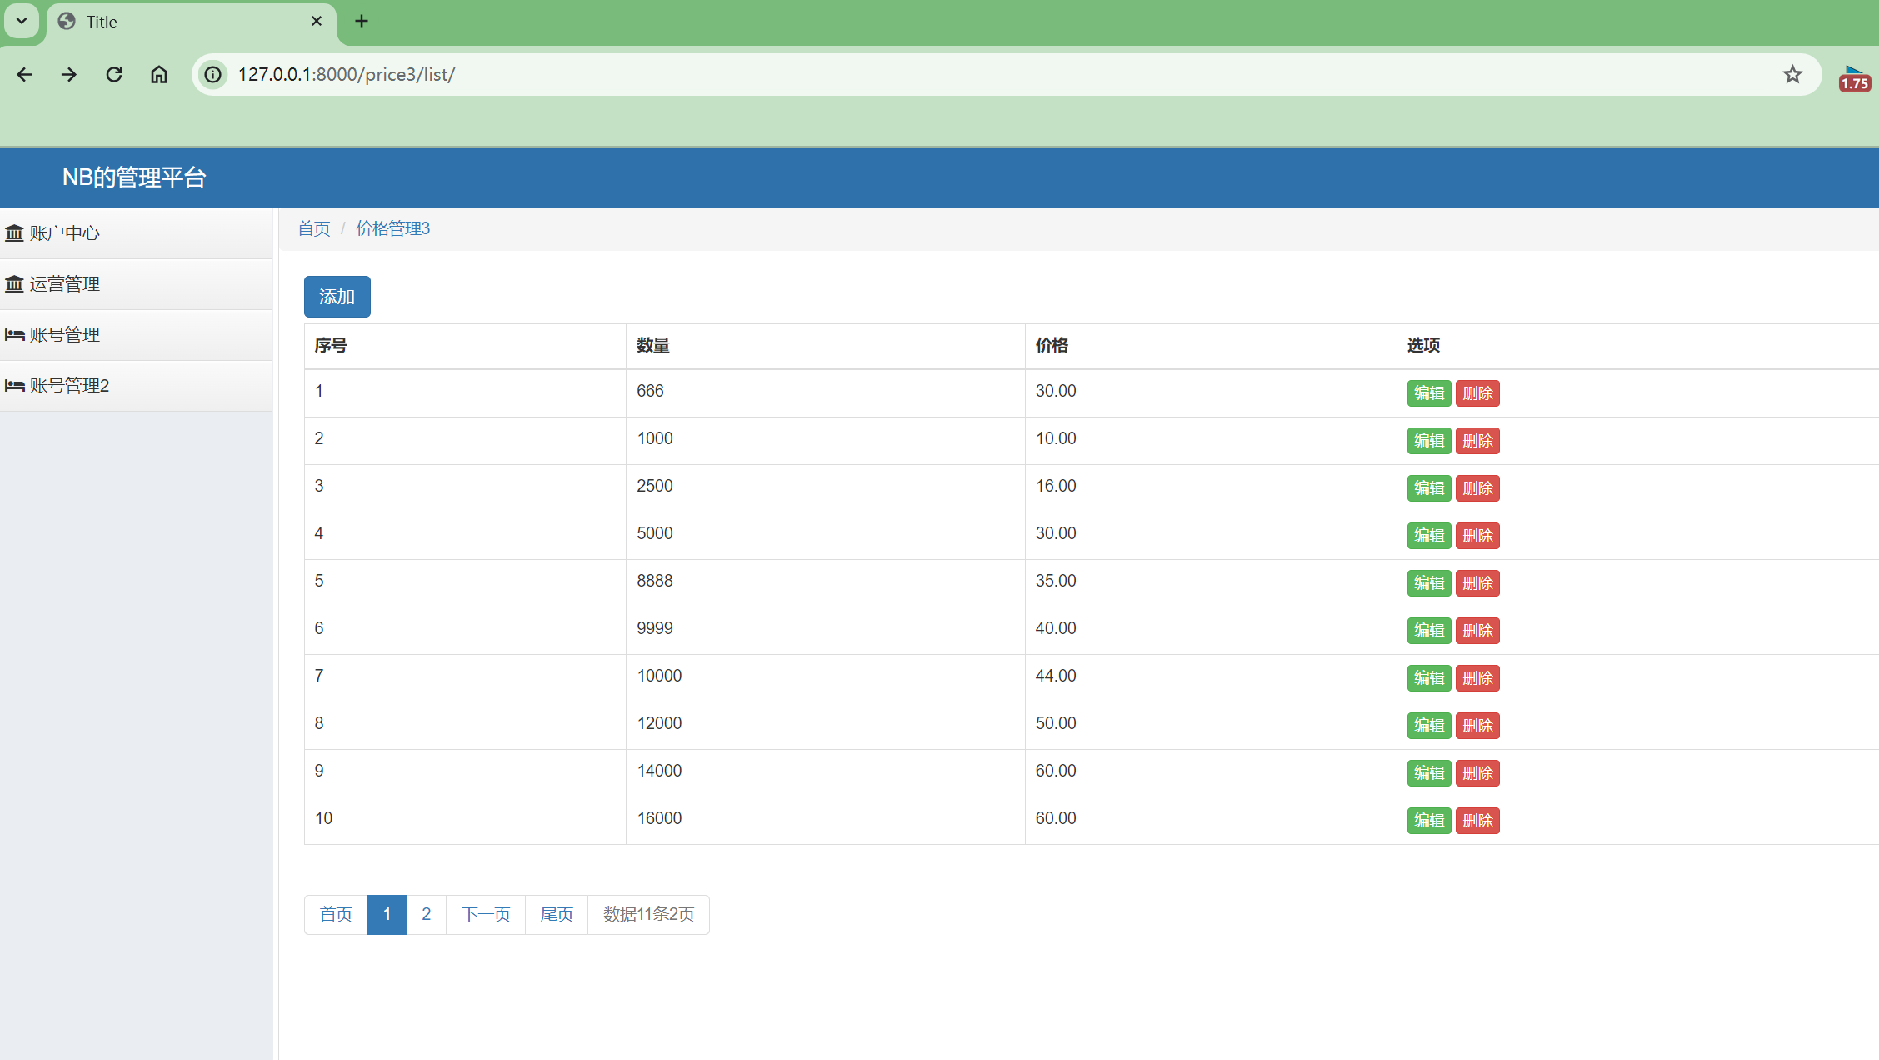This screenshot has width=1879, height=1060.
Task: Reload the page with the refresh icon
Action: click(x=114, y=75)
